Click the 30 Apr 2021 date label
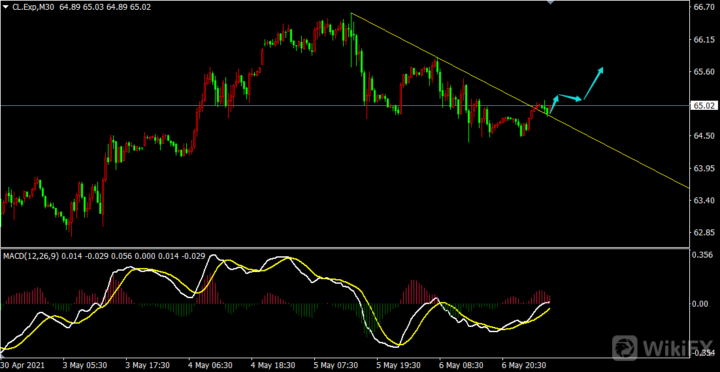 tap(23, 365)
